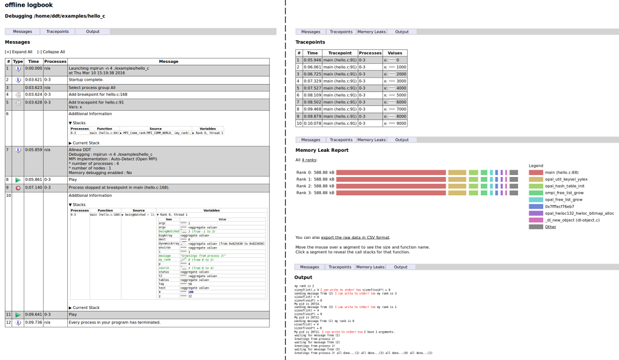This screenshot has height=360, width=619.
Task: Select Tracepoints tab above Memory Leak Report
Action: (341, 140)
